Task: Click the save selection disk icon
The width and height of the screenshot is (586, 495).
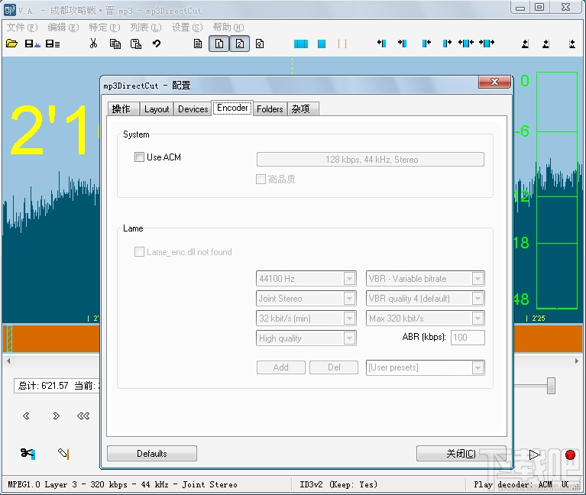Action: pyautogui.click(x=33, y=44)
